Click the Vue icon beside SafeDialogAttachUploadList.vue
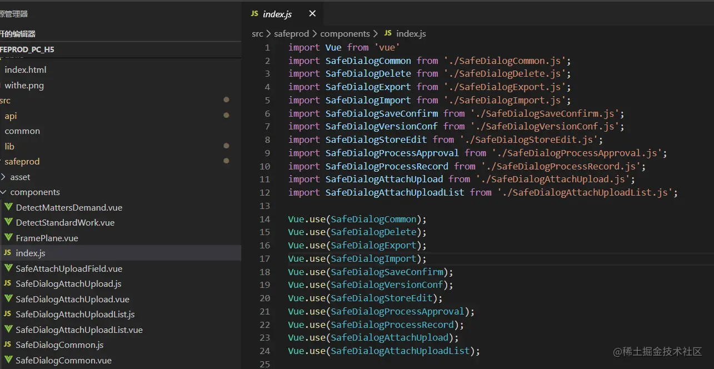This screenshot has width=714, height=369. (8, 330)
